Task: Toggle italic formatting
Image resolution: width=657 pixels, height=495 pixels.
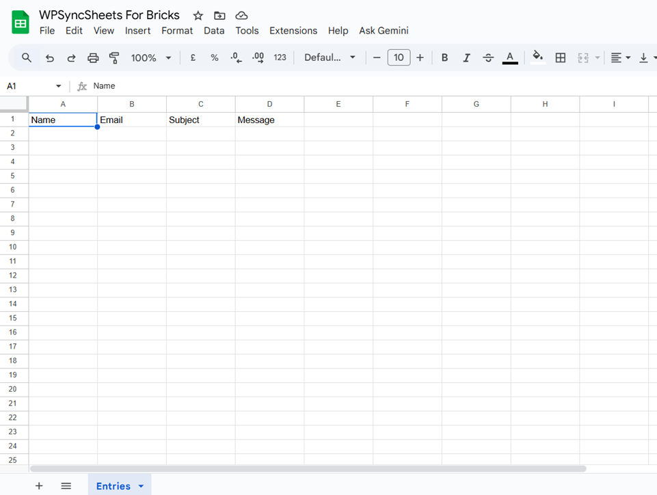Action: point(466,57)
